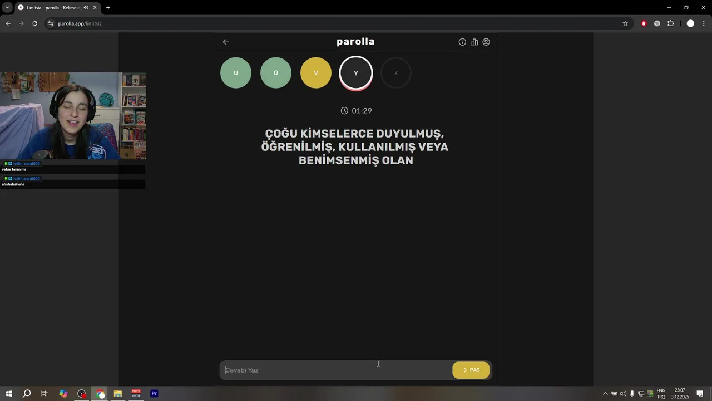712x401 pixels.
Task: Click the question text ÇOĞU KİMSELERCE DUYULMUŞ
Action: [354, 134]
